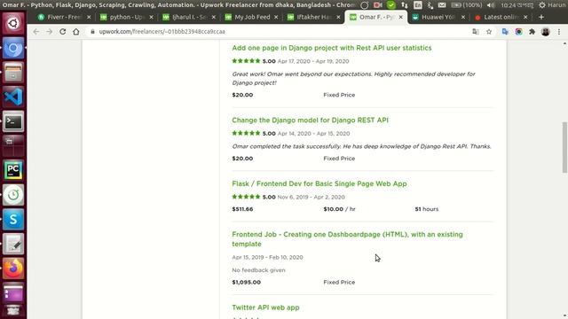
Task: Click the '51 hours' text
Action: (426, 209)
